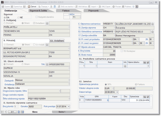Image resolution: width=161 pixels, height=116 pixels.
Task: Click the Zatvori close-document button
Action: click(32, 7)
